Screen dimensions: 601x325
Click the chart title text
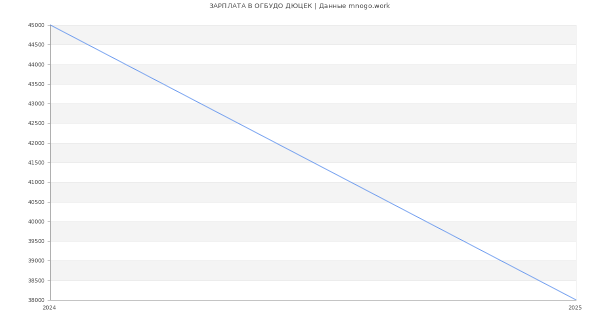click(299, 6)
